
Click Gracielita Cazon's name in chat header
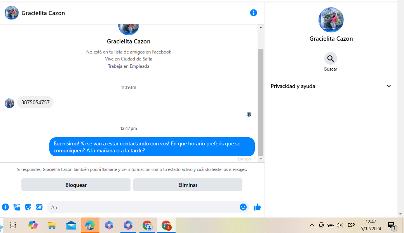(43, 13)
